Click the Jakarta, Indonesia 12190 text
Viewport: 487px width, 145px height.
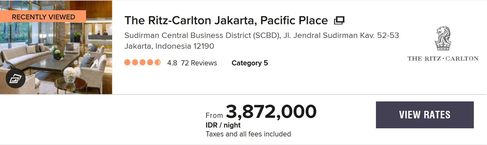click(x=169, y=46)
